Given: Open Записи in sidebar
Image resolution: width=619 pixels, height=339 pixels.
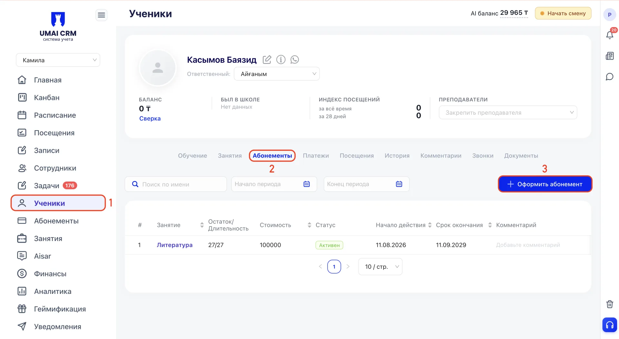Looking at the screenshot, I should click(58, 150).
